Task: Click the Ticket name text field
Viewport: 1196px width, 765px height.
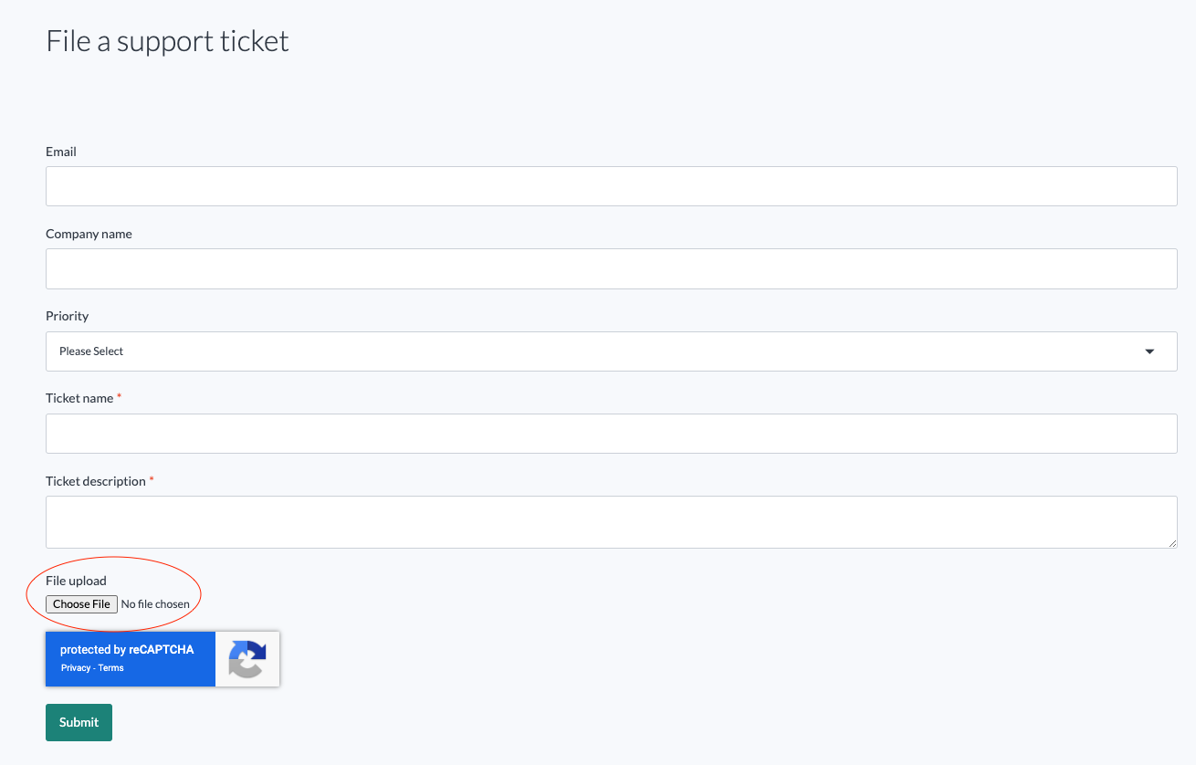Action: (x=612, y=433)
